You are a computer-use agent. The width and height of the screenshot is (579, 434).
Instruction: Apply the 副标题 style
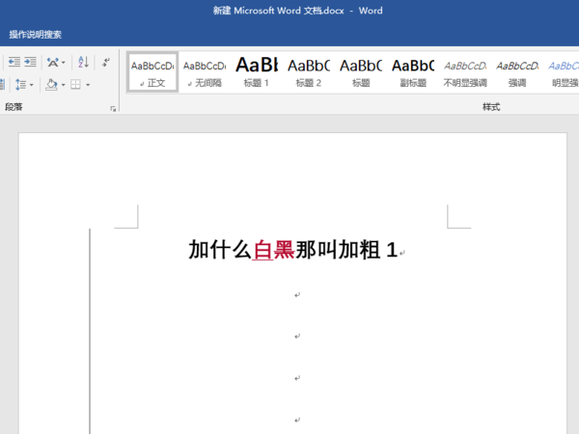[x=413, y=72]
